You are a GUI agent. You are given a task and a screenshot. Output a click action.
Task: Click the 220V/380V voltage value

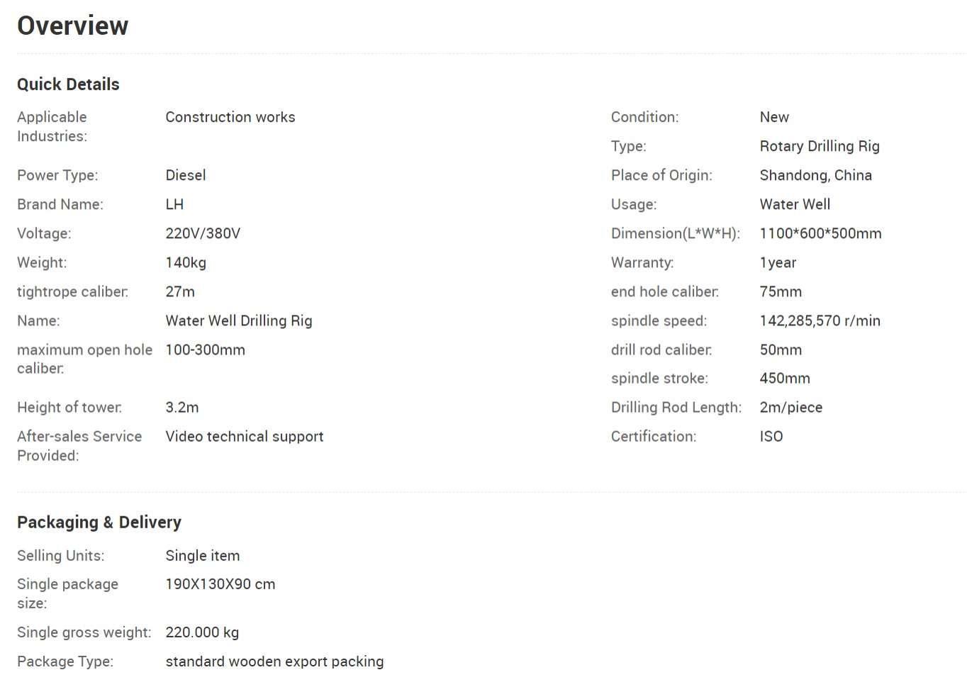tap(203, 233)
